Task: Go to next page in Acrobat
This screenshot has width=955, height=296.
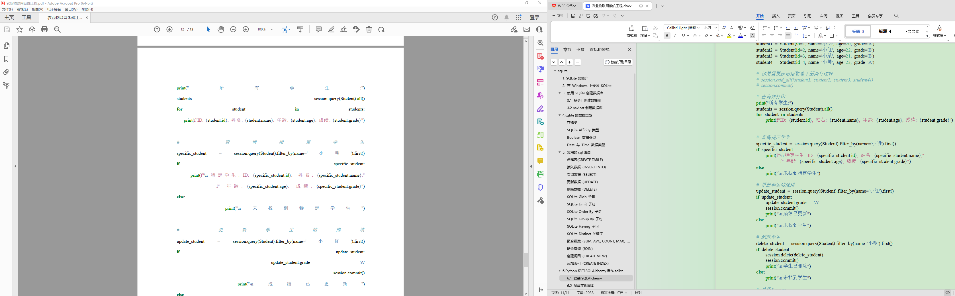Action: pyautogui.click(x=169, y=29)
